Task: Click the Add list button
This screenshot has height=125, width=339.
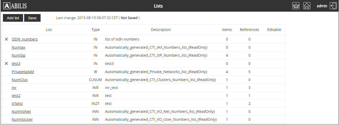Action: 13,18
